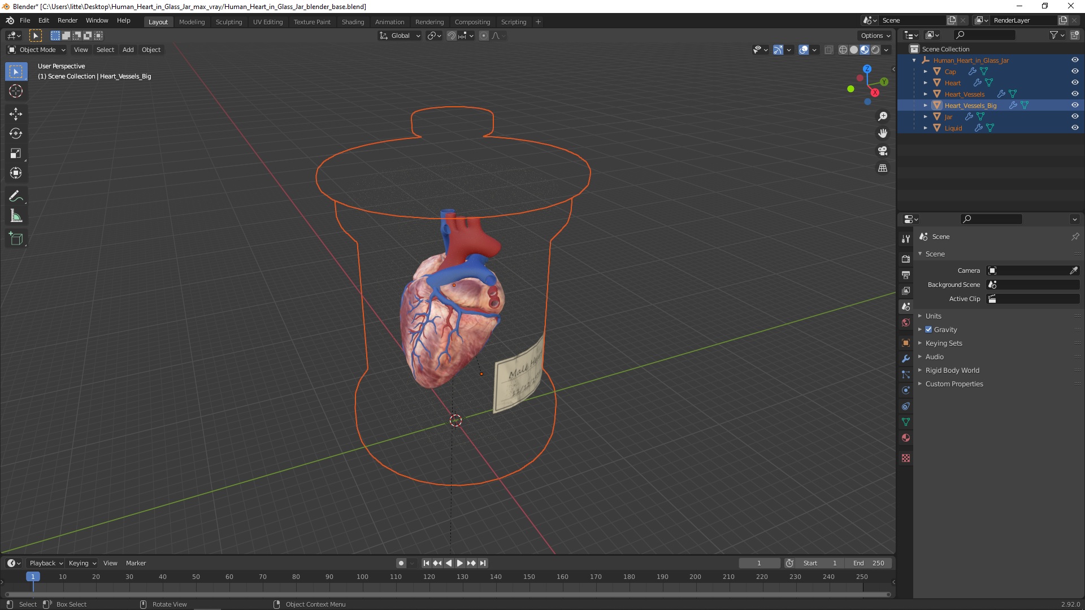Image resolution: width=1085 pixels, height=610 pixels.
Task: Open the View Layer properties tab
Action: 906,290
